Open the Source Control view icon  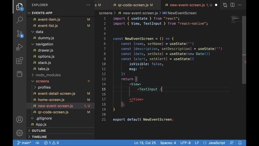pyautogui.click(x=20, y=34)
